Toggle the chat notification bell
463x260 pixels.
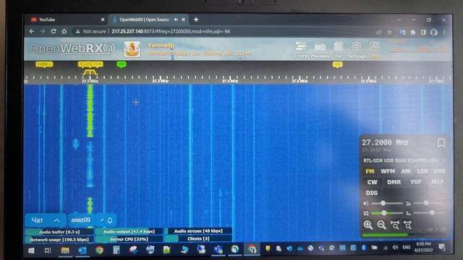pos(110,220)
